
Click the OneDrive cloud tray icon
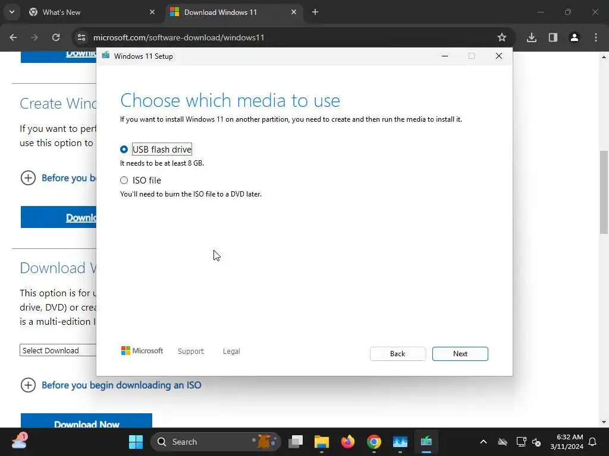pos(503,442)
